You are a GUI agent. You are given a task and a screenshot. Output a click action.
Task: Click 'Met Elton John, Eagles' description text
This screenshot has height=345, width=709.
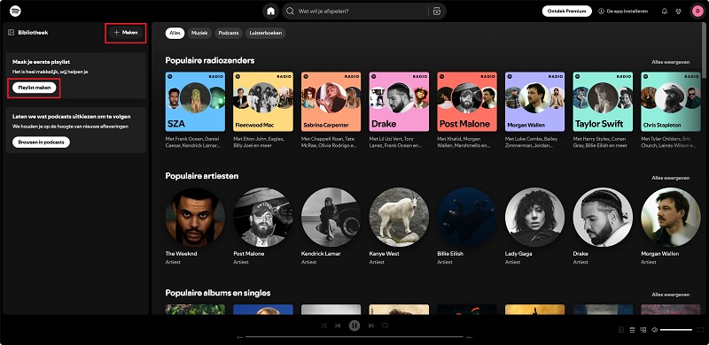click(x=260, y=142)
